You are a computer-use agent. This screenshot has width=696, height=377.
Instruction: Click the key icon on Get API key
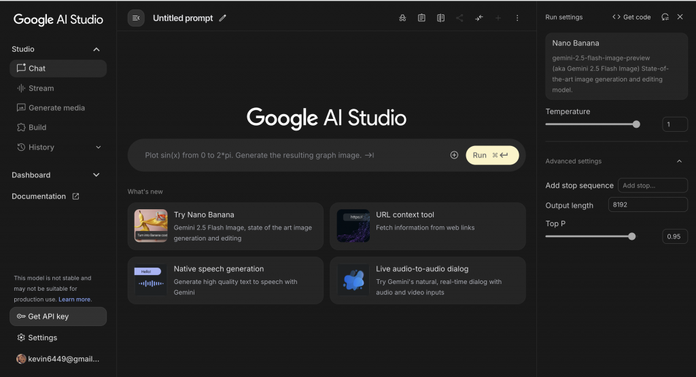coord(21,317)
